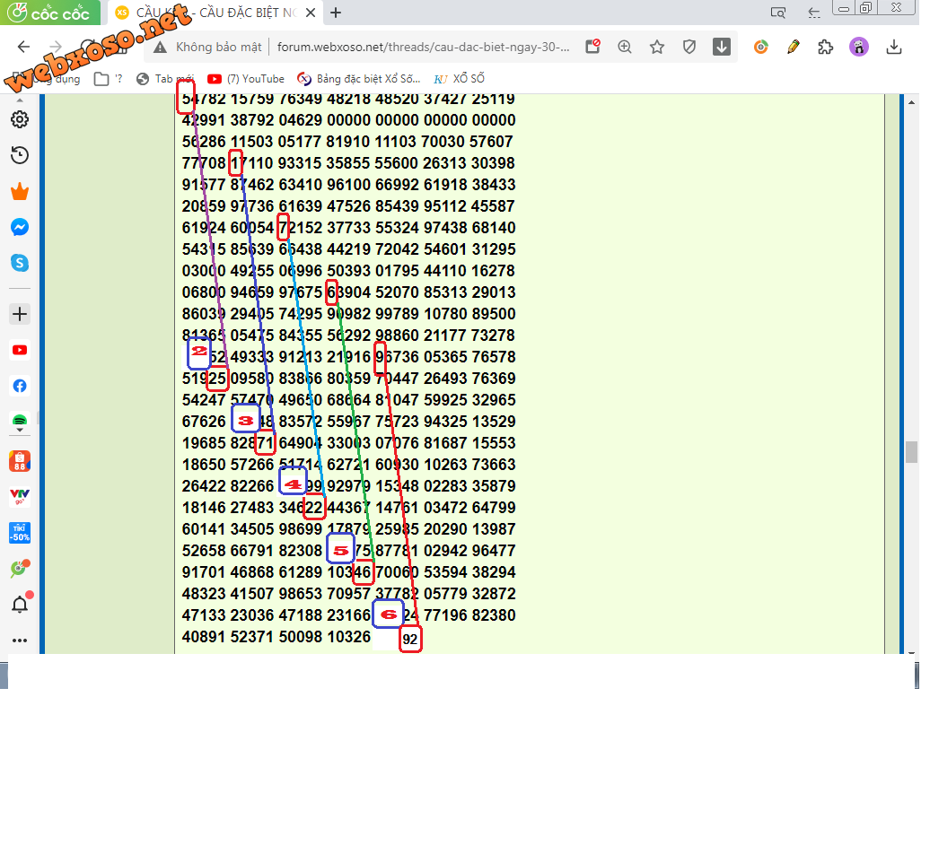
Task: Open Messenger from the left sidebar
Action: (x=20, y=228)
